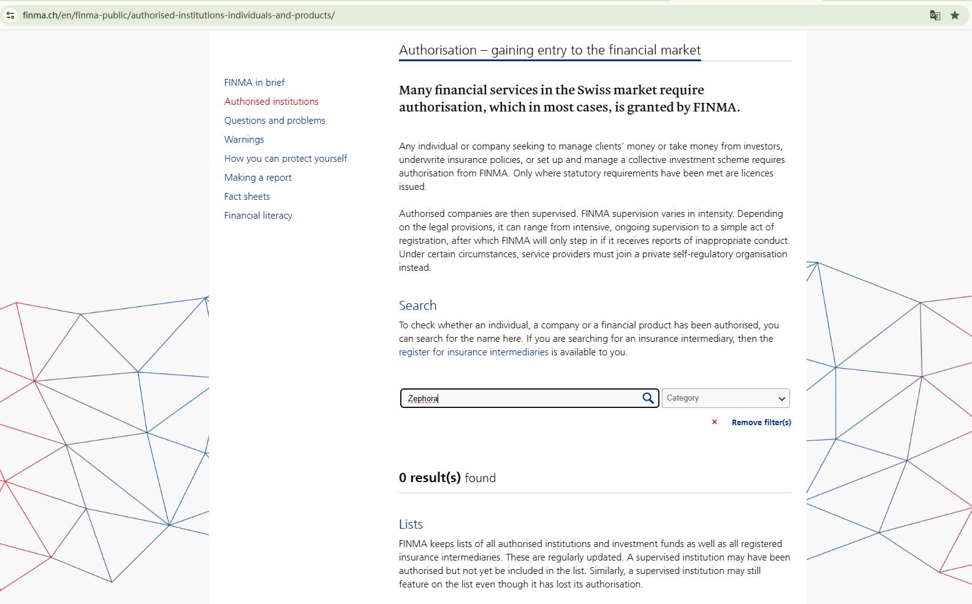This screenshot has height=604, width=972.
Task: Open the Fact sheets page
Action: coord(247,197)
